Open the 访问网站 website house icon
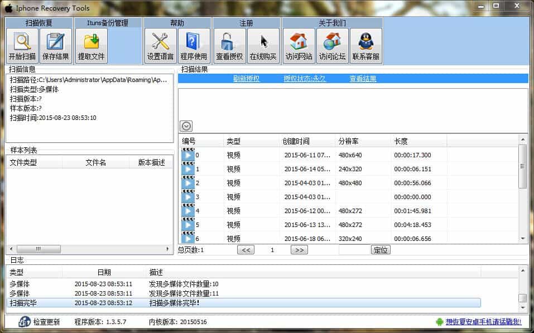This screenshot has width=534, height=333. [299, 46]
